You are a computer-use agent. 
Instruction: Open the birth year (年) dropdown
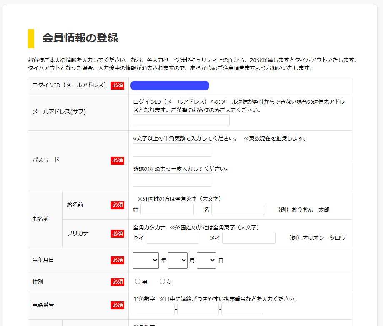(145, 260)
